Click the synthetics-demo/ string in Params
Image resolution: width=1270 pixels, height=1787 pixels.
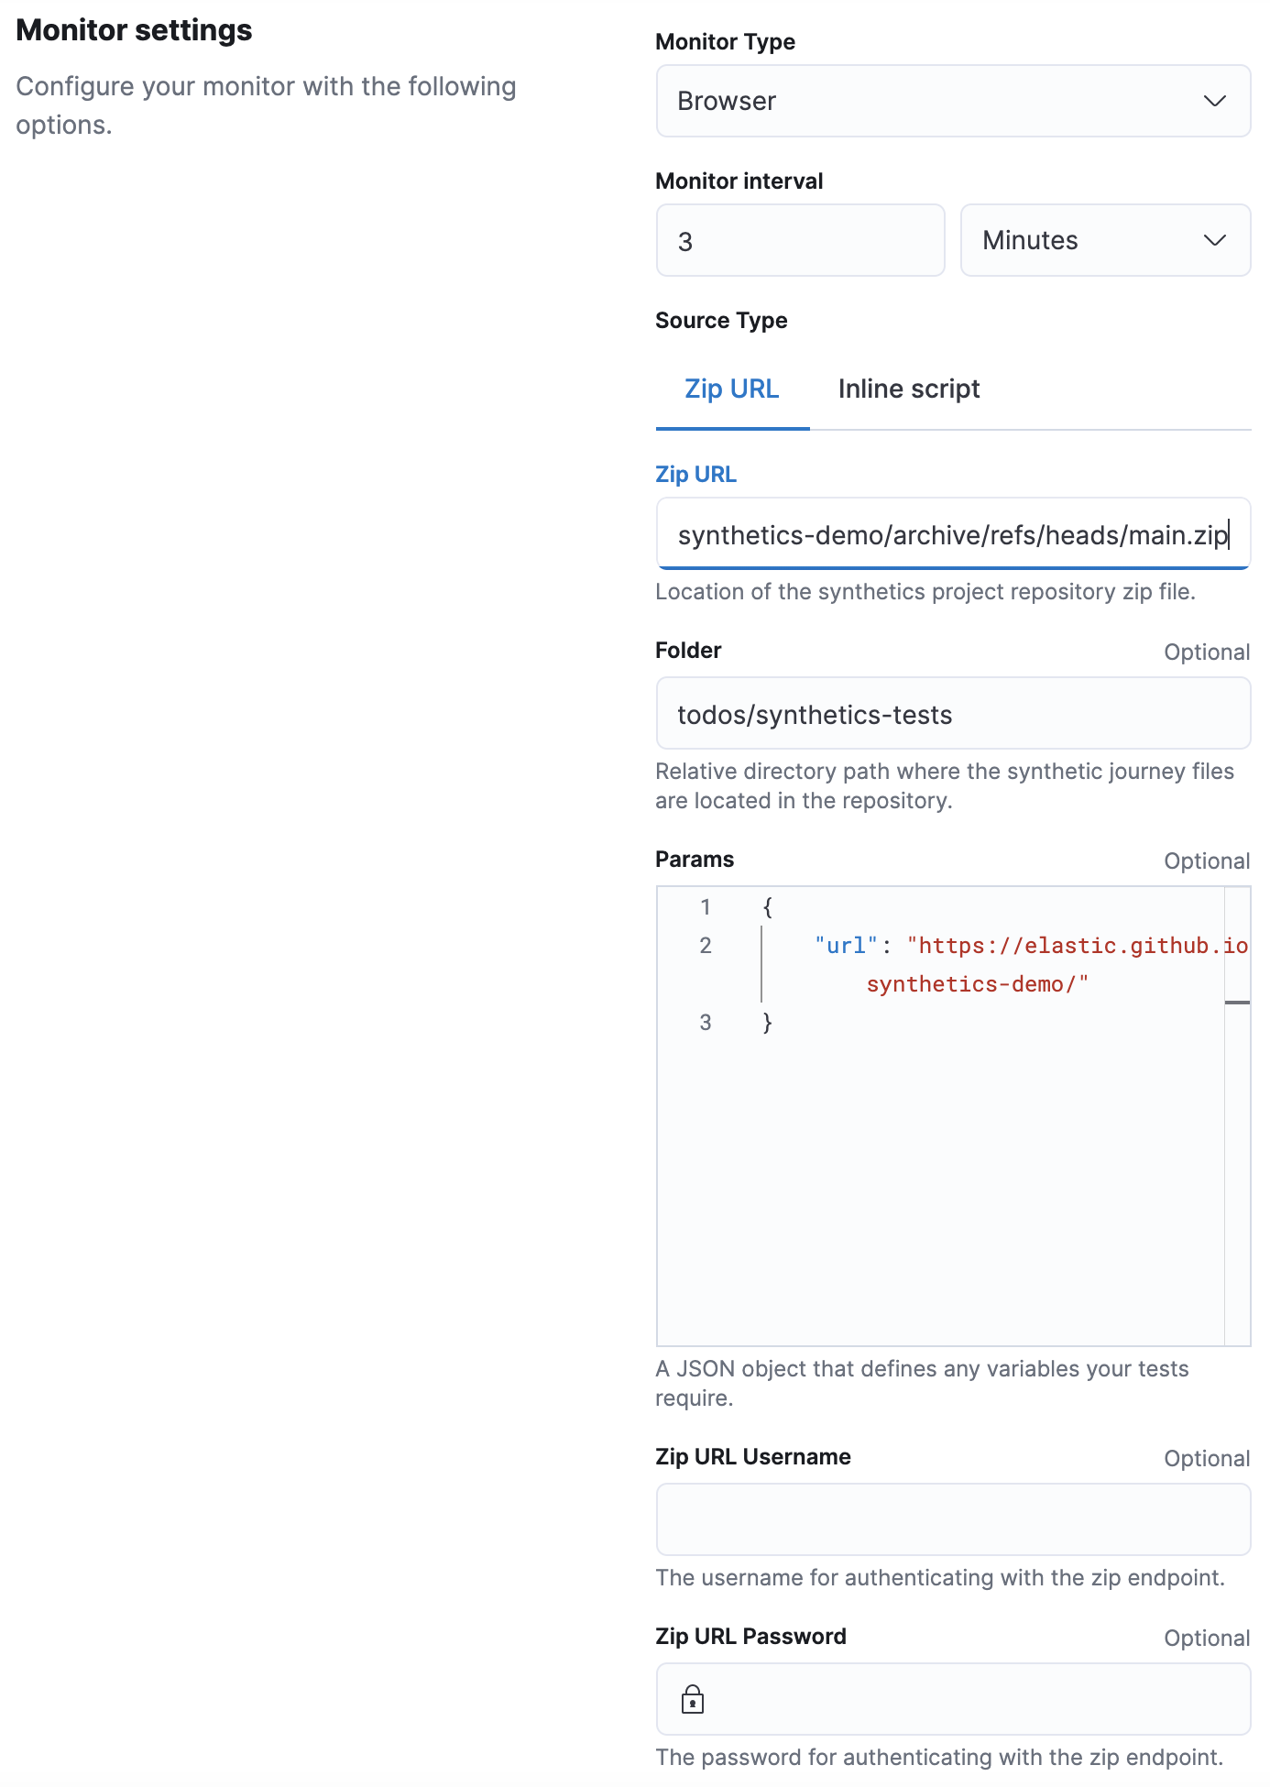point(977,984)
